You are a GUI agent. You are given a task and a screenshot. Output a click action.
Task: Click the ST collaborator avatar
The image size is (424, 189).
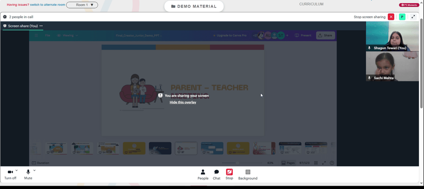point(281,36)
